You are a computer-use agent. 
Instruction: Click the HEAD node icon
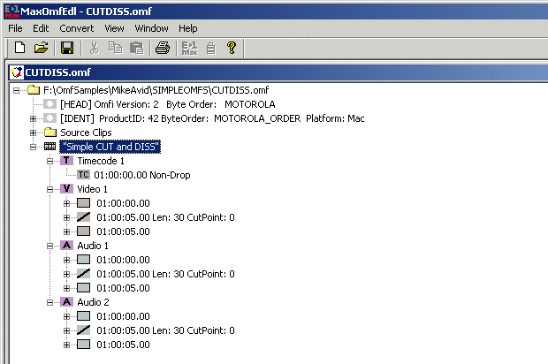[x=49, y=104]
